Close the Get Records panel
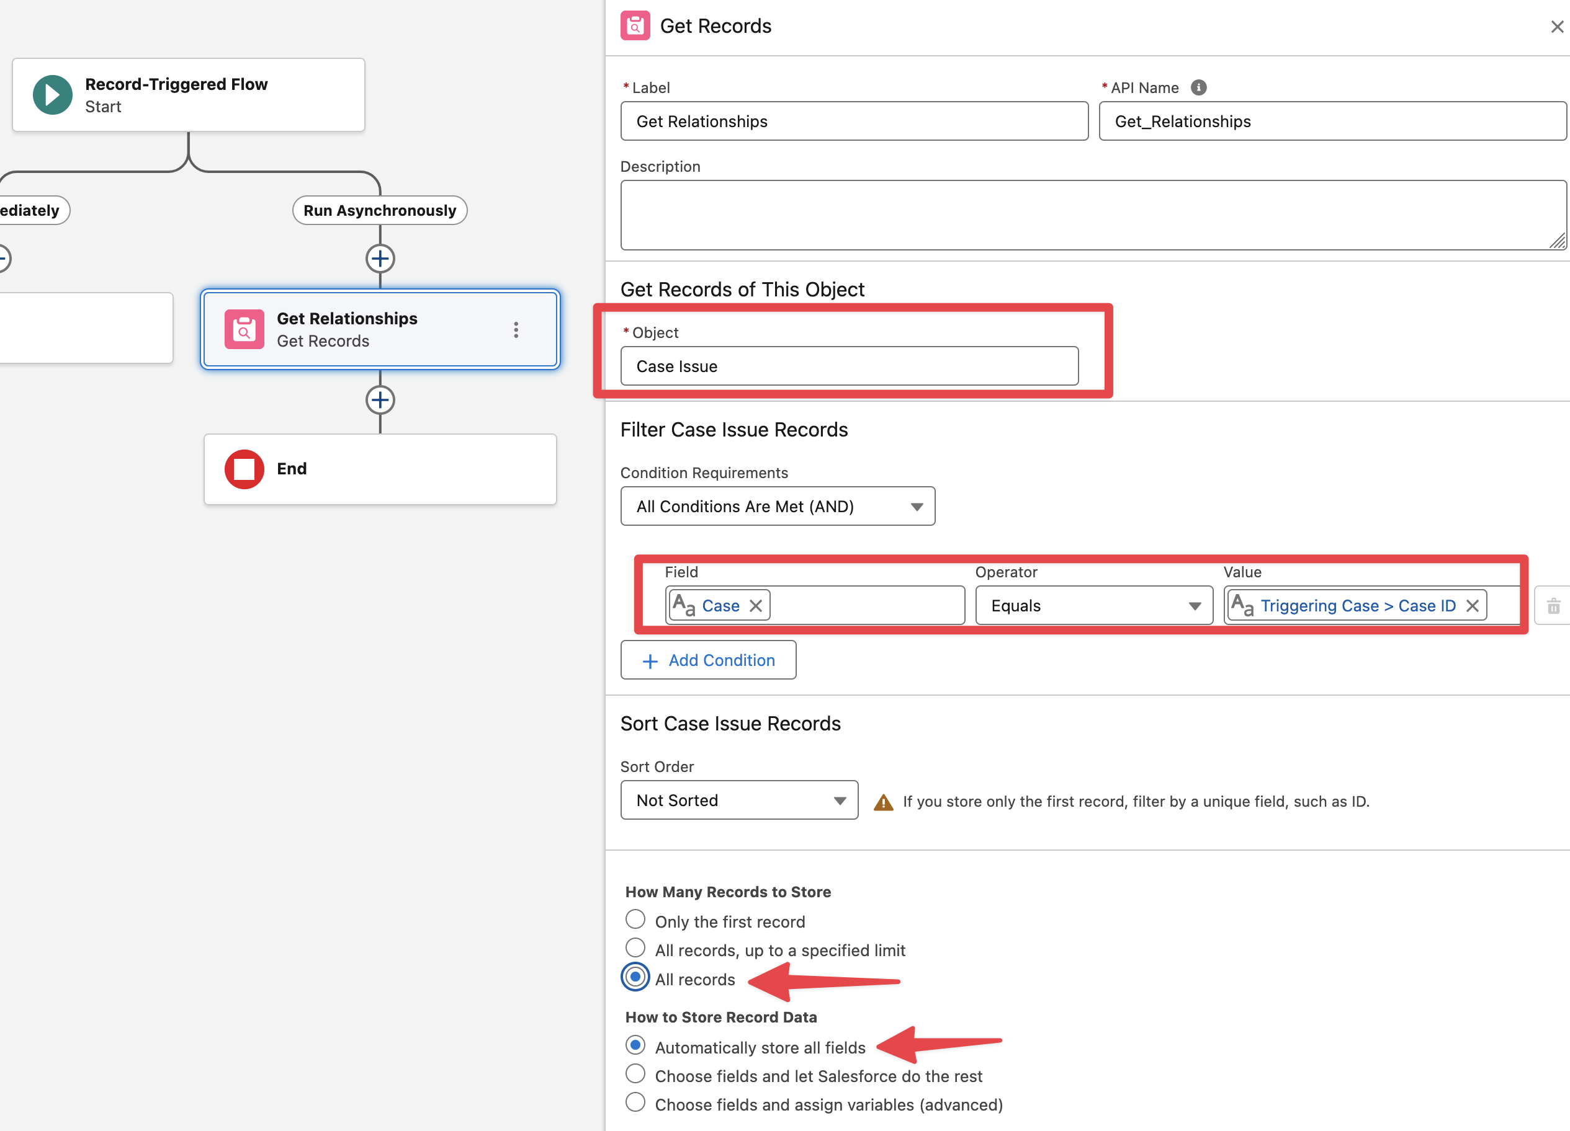This screenshot has width=1570, height=1131. 1557,26
